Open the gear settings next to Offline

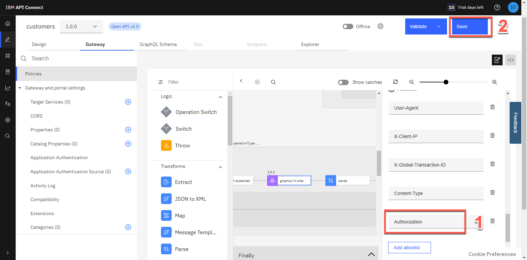(x=380, y=26)
